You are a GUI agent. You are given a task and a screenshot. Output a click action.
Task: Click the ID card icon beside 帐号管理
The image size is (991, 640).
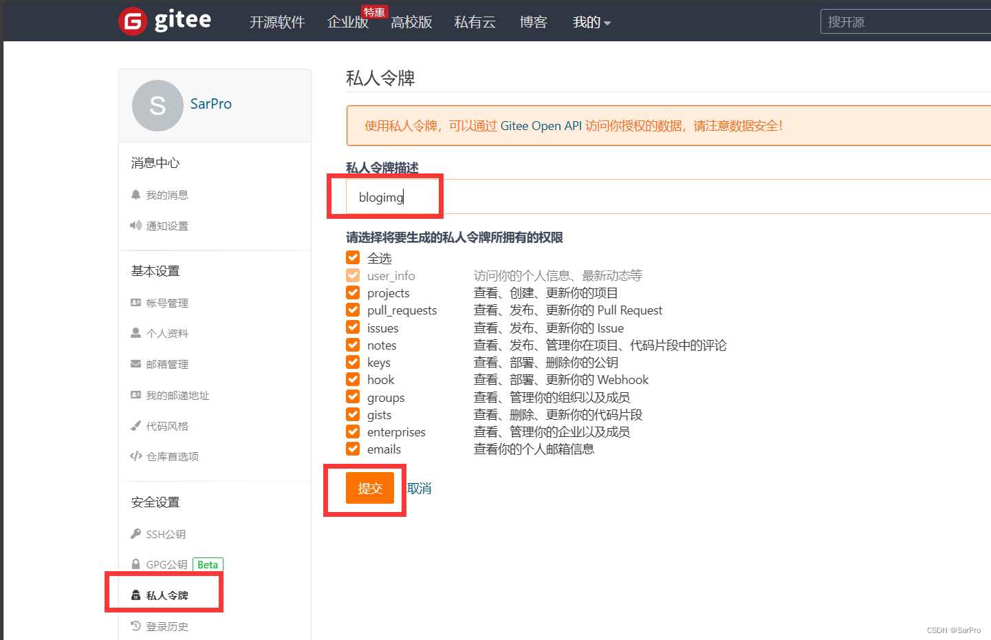tap(136, 302)
